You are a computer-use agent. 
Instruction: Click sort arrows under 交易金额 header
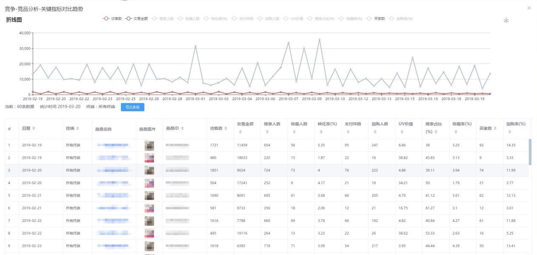[x=239, y=132]
